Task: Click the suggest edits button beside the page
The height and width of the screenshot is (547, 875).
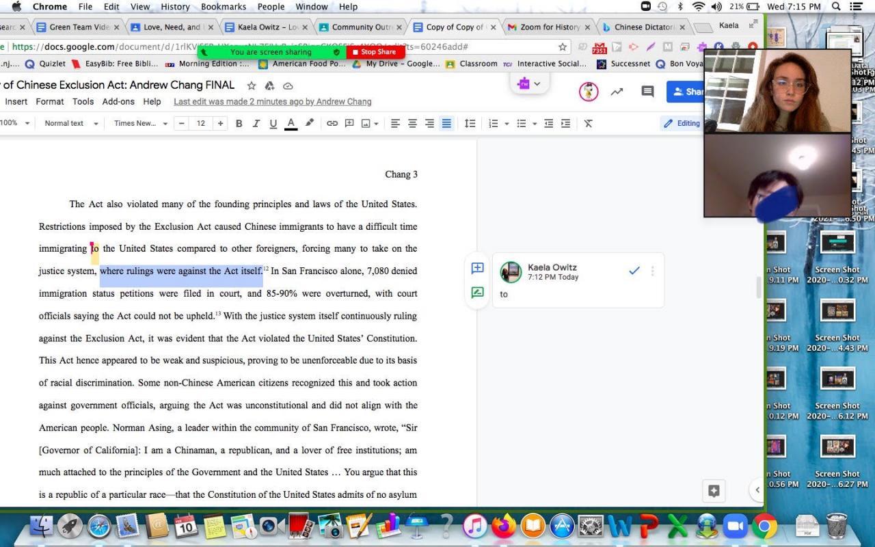Action: click(478, 293)
